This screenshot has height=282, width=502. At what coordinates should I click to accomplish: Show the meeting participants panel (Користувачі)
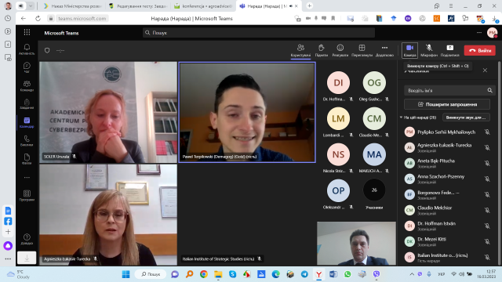[x=300, y=50]
